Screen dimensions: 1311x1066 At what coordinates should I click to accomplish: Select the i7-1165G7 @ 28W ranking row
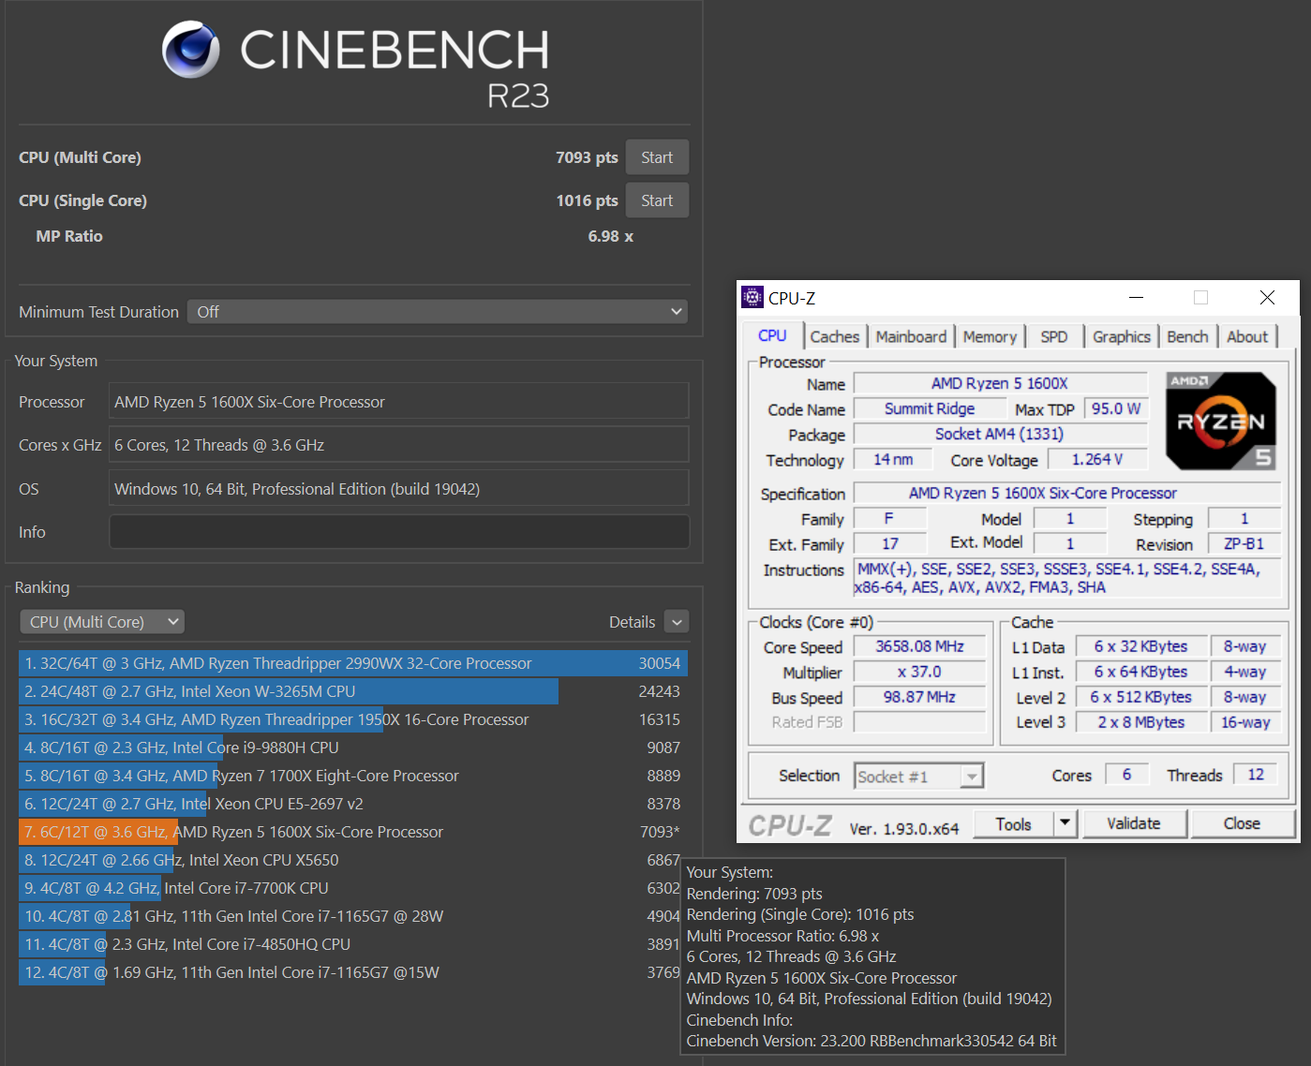click(x=353, y=916)
